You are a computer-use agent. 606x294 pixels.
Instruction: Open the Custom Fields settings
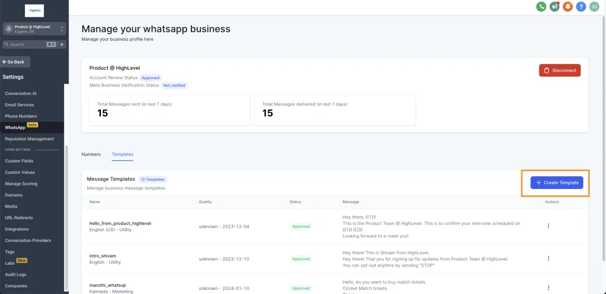click(19, 161)
